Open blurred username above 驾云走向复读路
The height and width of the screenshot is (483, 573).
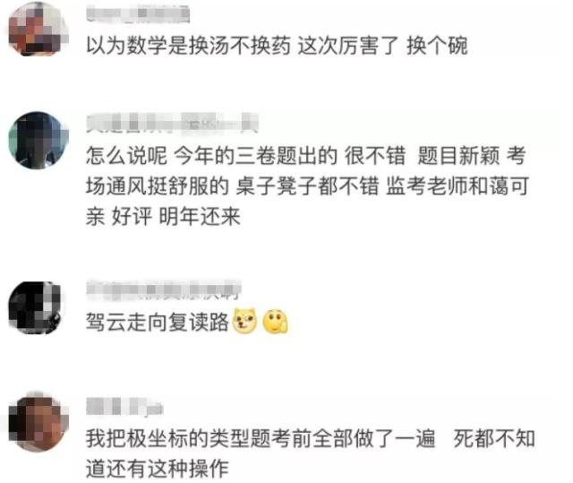point(163,289)
